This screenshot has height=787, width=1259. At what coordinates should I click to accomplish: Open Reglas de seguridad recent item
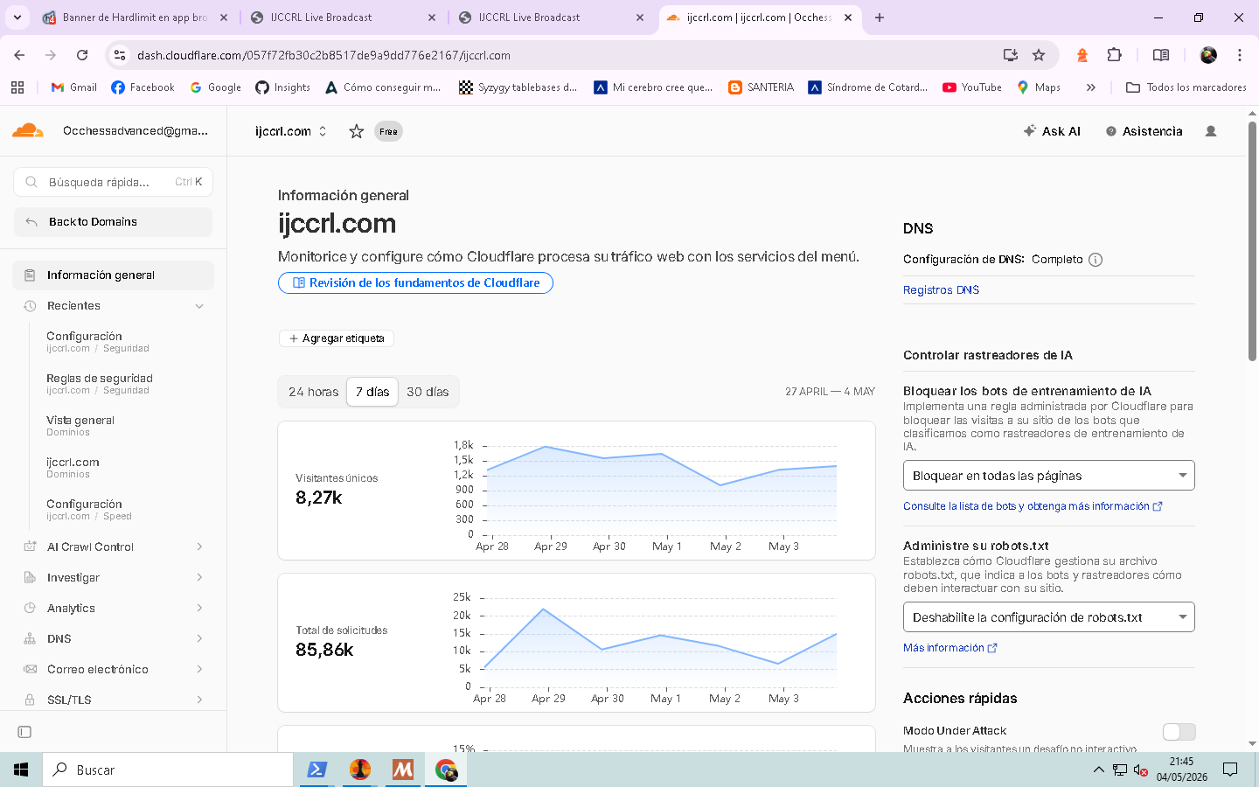pos(100,384)
